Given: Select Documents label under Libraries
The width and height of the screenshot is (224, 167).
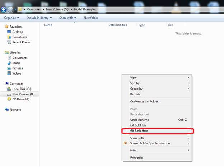Looking at the screenshot, I should (20, 58).
